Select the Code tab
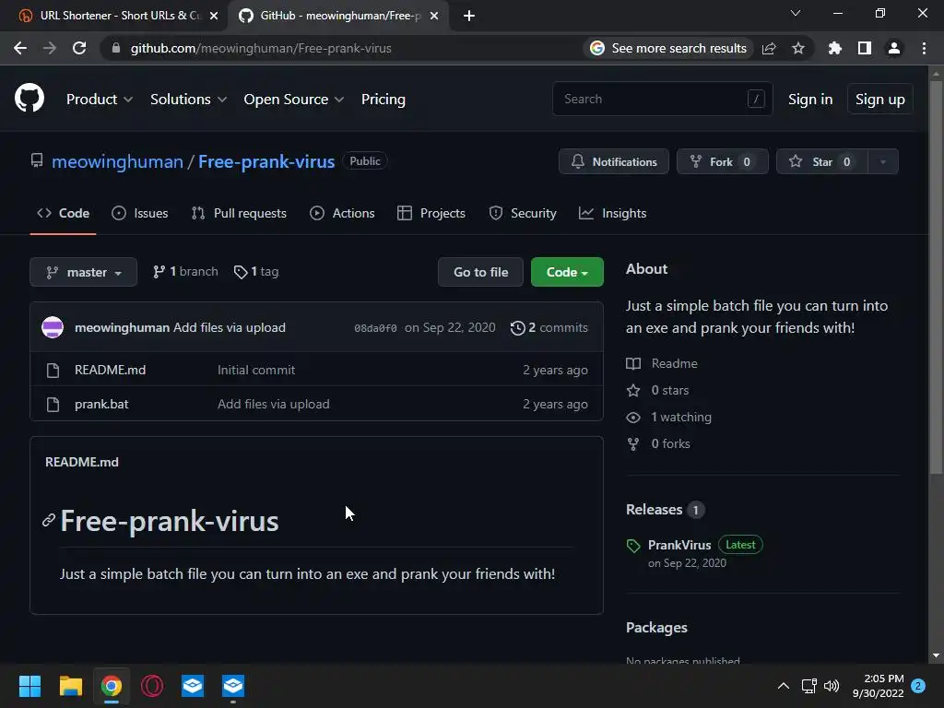944x708 pixels. pyautogui.click(x=63, y=213)
